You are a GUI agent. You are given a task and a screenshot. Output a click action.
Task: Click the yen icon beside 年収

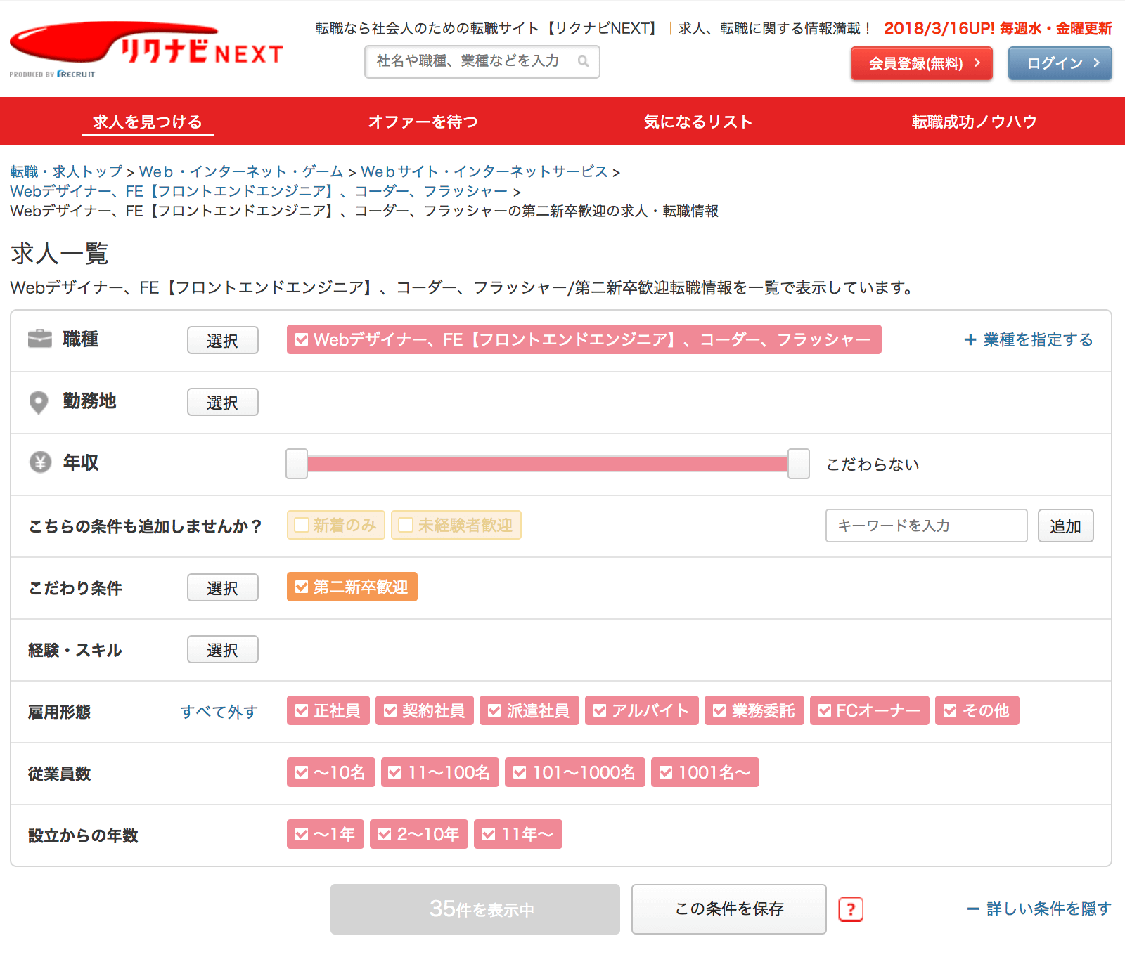click(40, 462)
